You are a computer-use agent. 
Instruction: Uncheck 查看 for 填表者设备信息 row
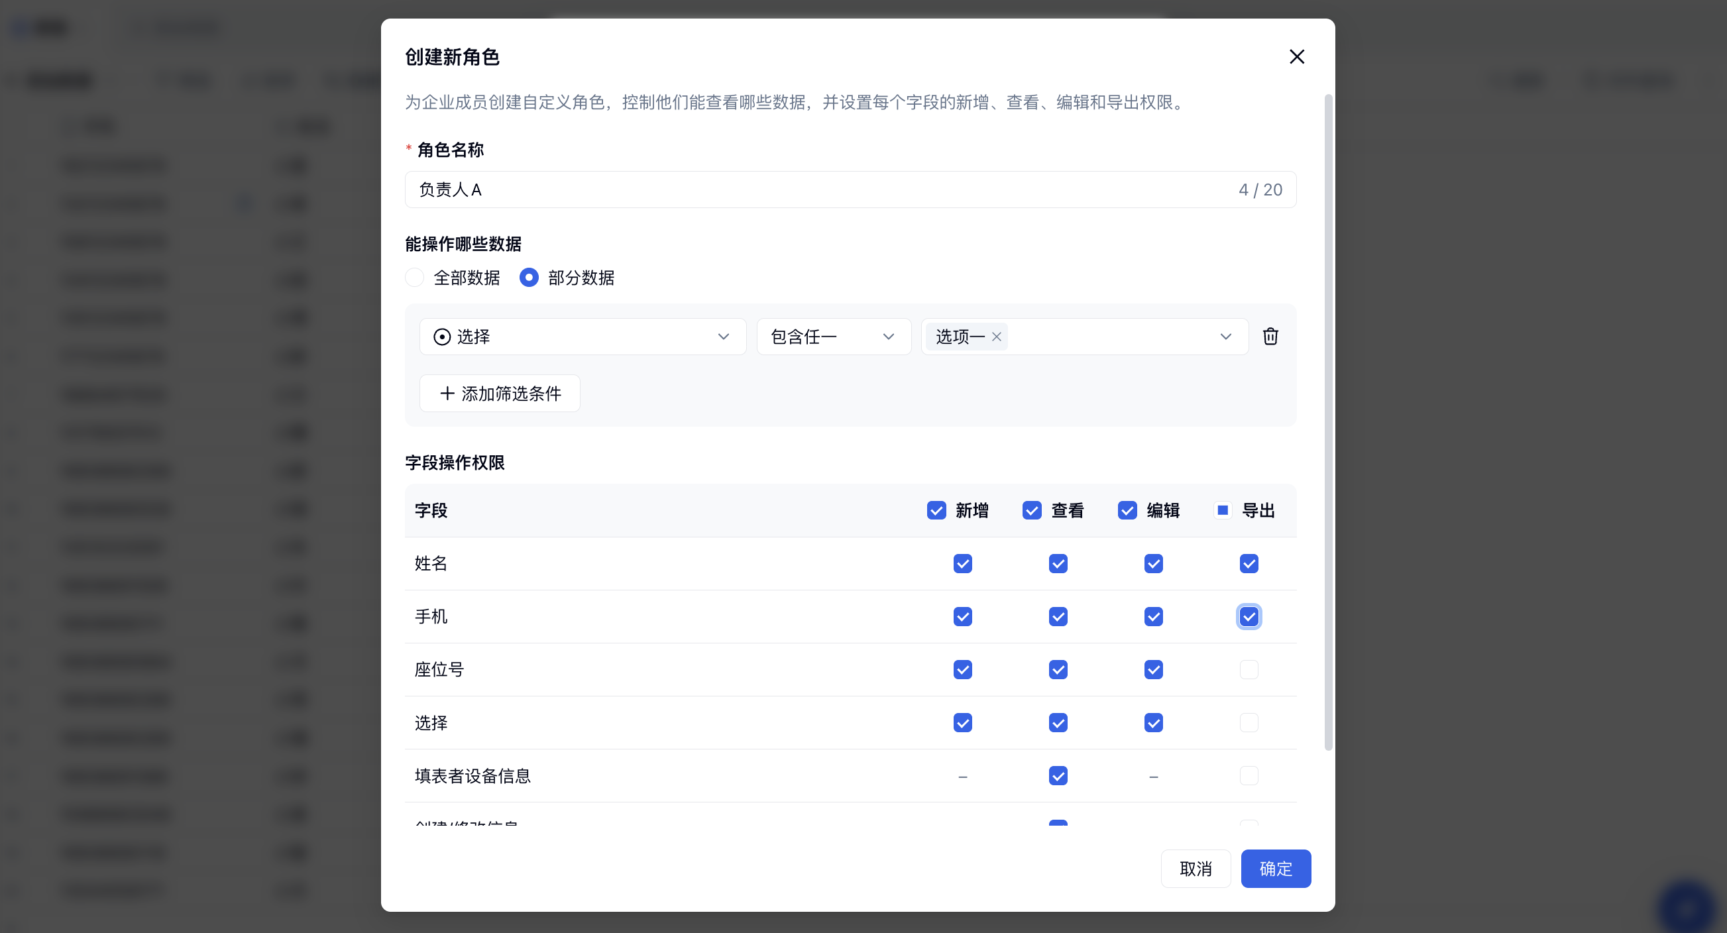click(1058, 775)
